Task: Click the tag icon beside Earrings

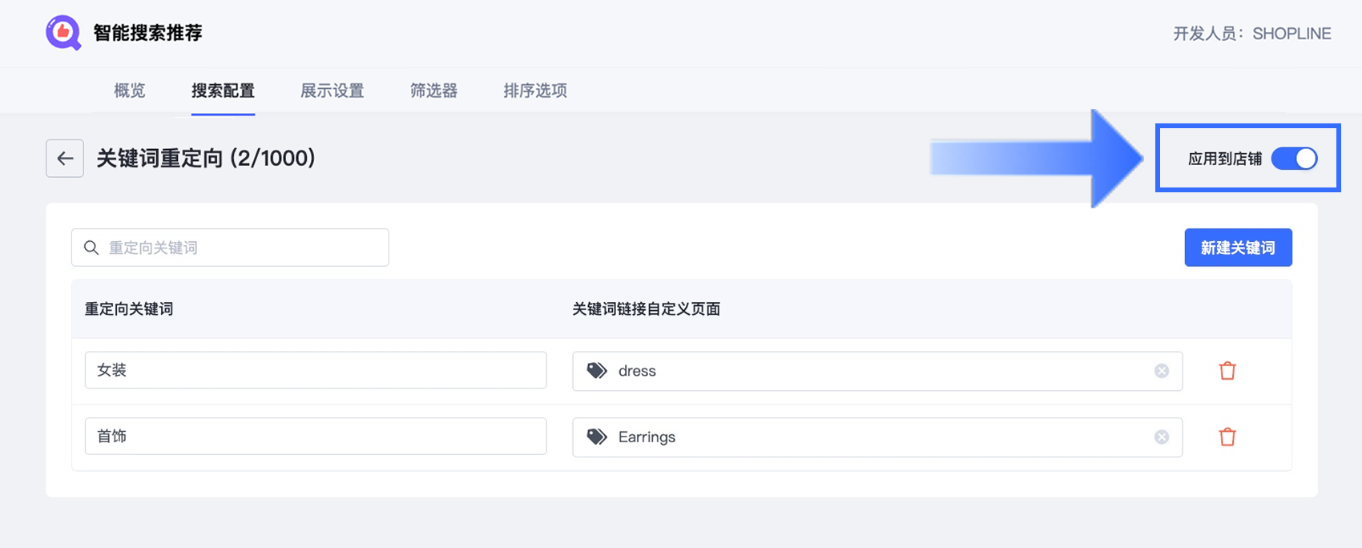Action: point(597,437)
